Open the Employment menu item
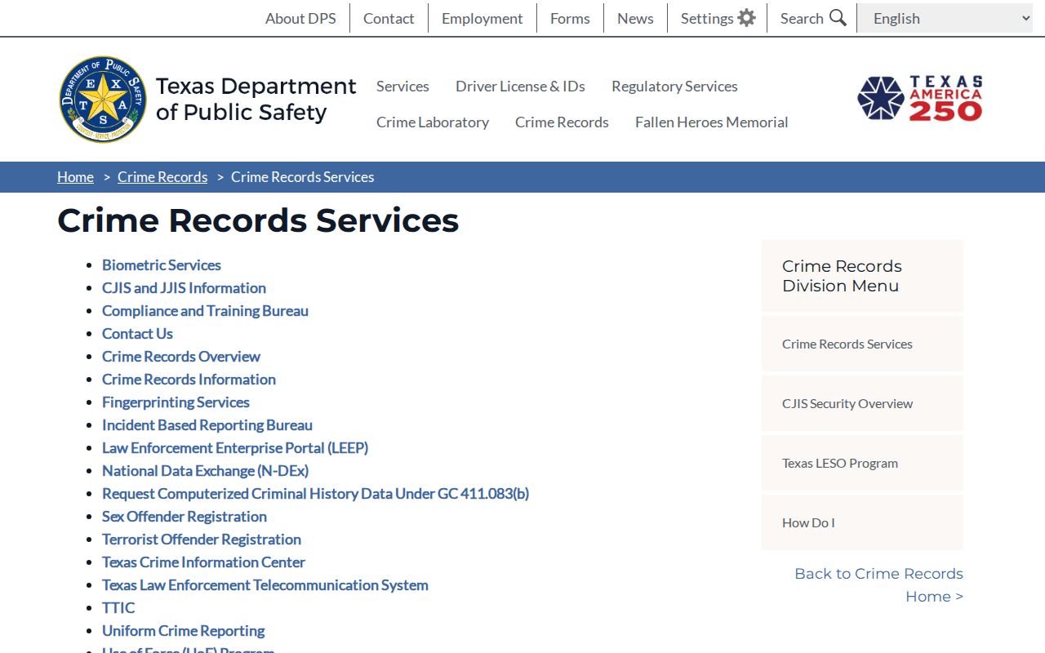Image resolution: width=1045 pixels, height=653 pixels. [482, 18]
